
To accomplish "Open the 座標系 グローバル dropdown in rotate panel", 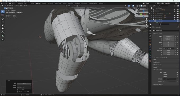I will [24, 88].
